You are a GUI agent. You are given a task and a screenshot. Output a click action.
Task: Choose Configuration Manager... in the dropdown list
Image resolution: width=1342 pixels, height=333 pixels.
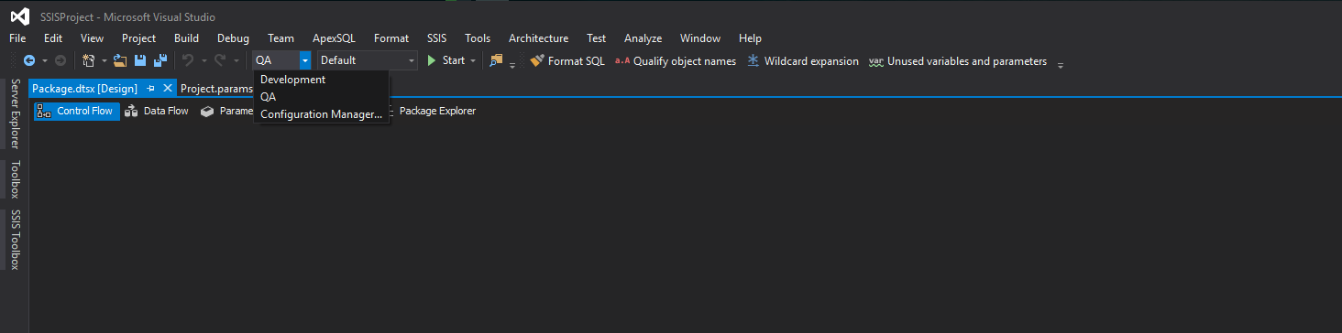322,114
